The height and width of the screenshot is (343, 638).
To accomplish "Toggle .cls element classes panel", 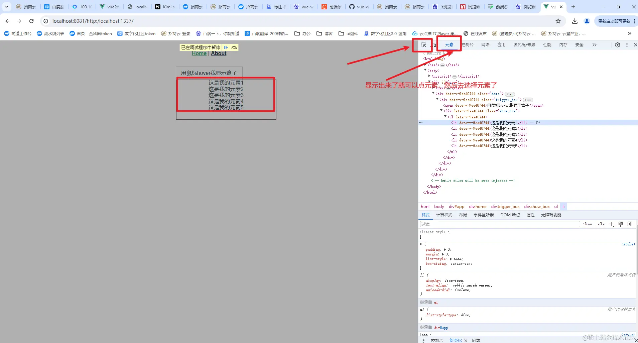I will (x=600, y=224).
